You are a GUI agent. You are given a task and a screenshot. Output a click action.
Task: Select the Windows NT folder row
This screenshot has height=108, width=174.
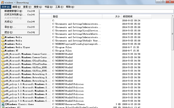point(11,51)
